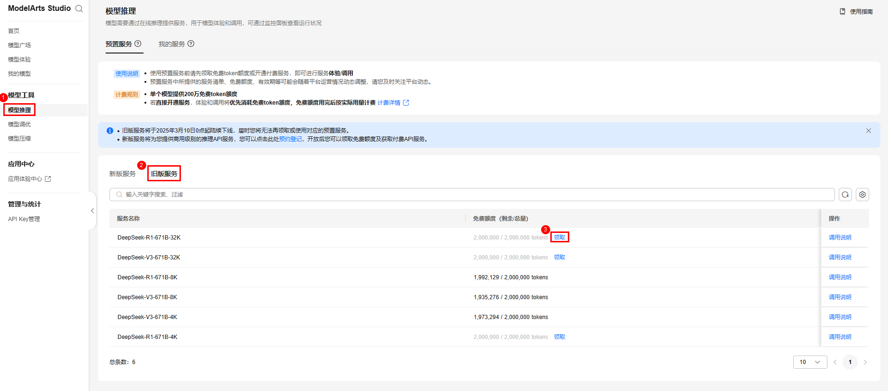Click the 免费额度 (剩余/总量) column header
Image resolution: width=888 pixels, height=391 pixels.
click(501, 219)
